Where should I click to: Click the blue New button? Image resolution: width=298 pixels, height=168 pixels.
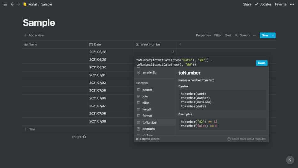coord(265,35)
